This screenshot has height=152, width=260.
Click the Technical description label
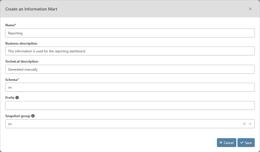22,61
